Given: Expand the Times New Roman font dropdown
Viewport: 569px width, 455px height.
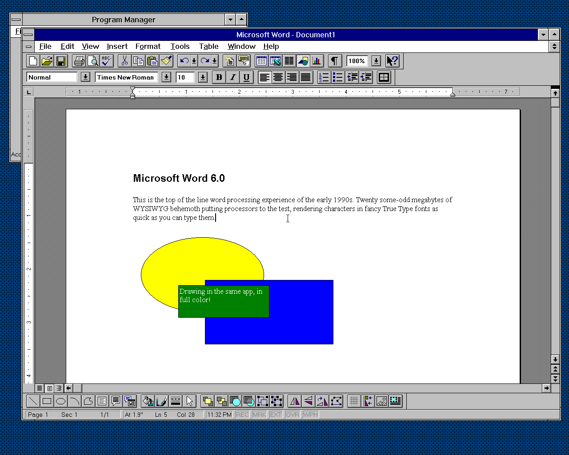Looking at the screenshot, I should click(166, 77).
